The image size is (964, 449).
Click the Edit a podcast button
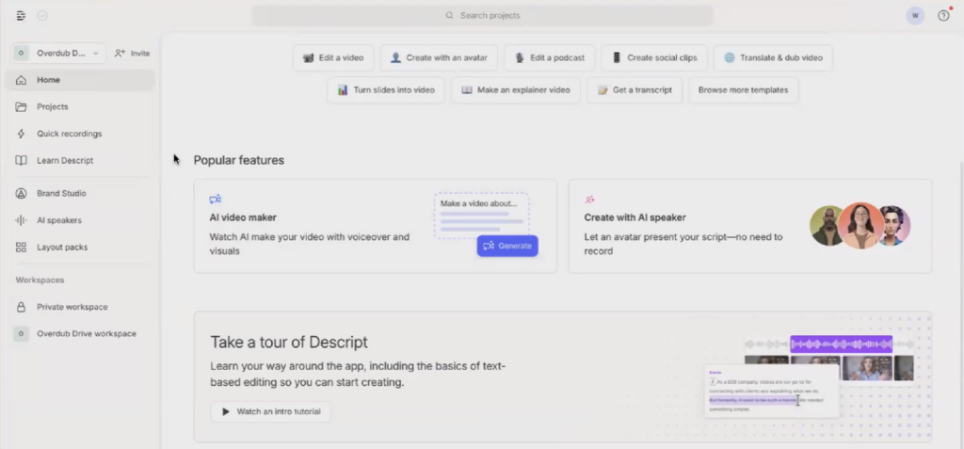549,57
